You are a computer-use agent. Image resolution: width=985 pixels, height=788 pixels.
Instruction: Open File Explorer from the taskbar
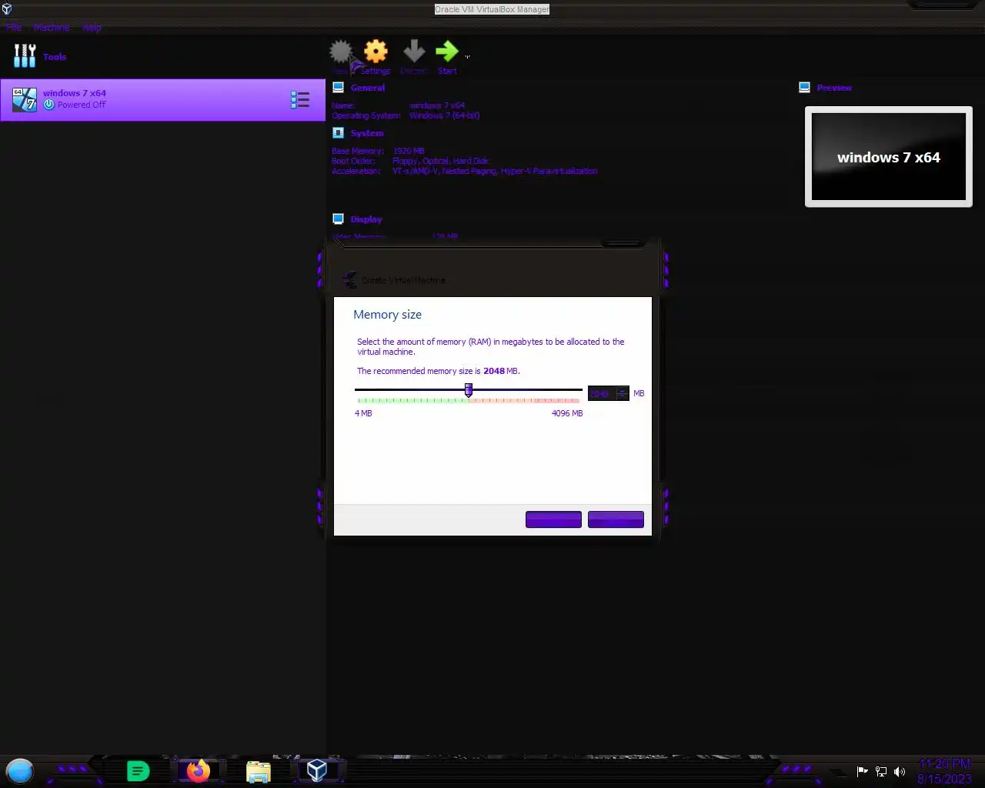[259, 771]
